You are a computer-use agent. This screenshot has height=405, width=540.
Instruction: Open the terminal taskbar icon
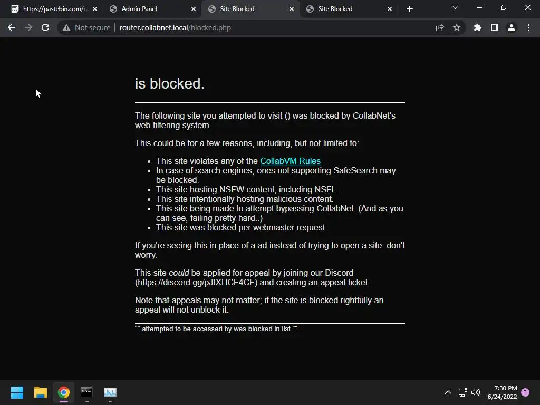coord(87,392)
